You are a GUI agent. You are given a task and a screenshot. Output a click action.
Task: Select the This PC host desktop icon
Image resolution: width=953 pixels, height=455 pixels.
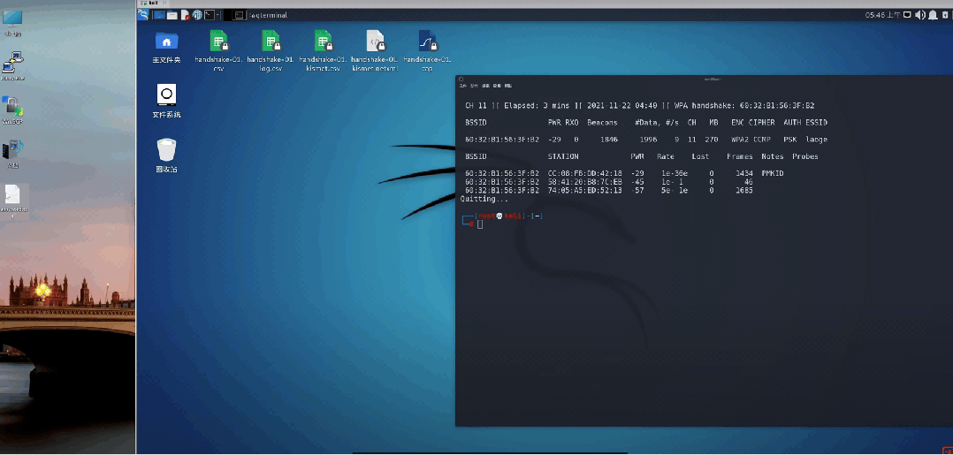click(x=12, y=23)
